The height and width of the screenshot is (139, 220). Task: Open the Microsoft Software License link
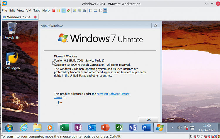113,94
